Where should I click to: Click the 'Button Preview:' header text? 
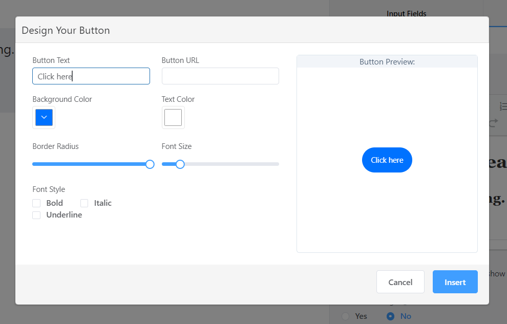[x=387, y=62]
